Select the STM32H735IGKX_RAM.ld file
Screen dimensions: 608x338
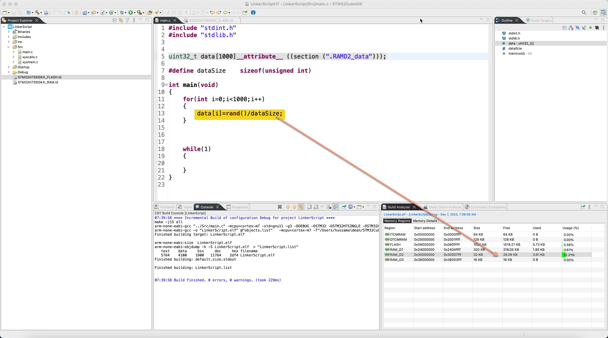point(38,82)
